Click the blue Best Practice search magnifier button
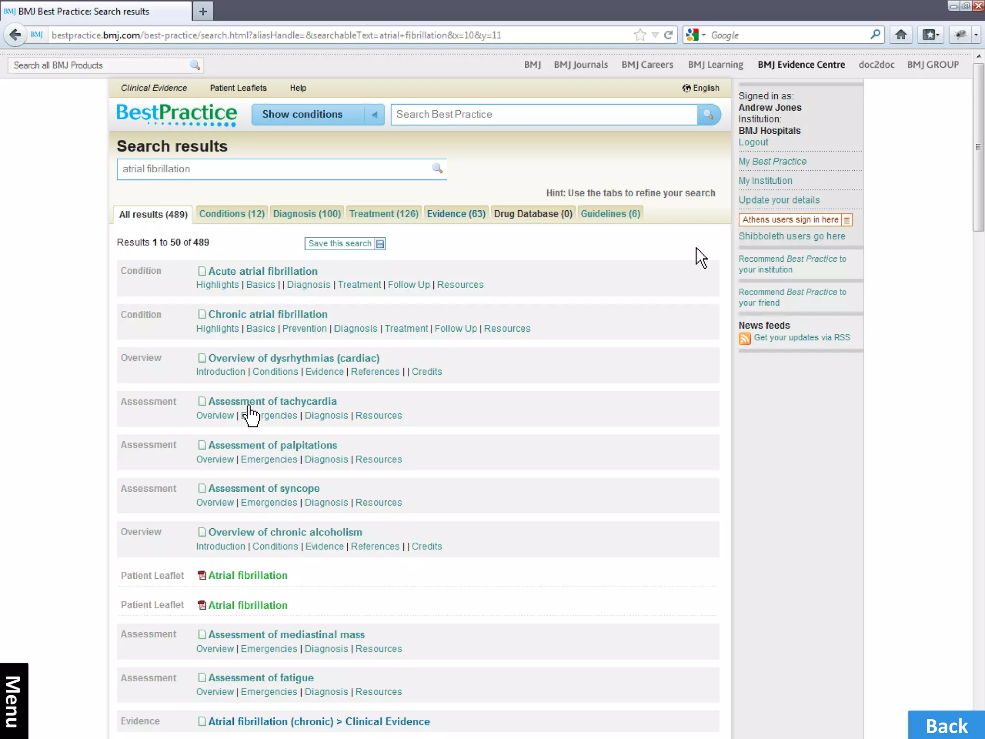985x739 pixels. (708, 115)
